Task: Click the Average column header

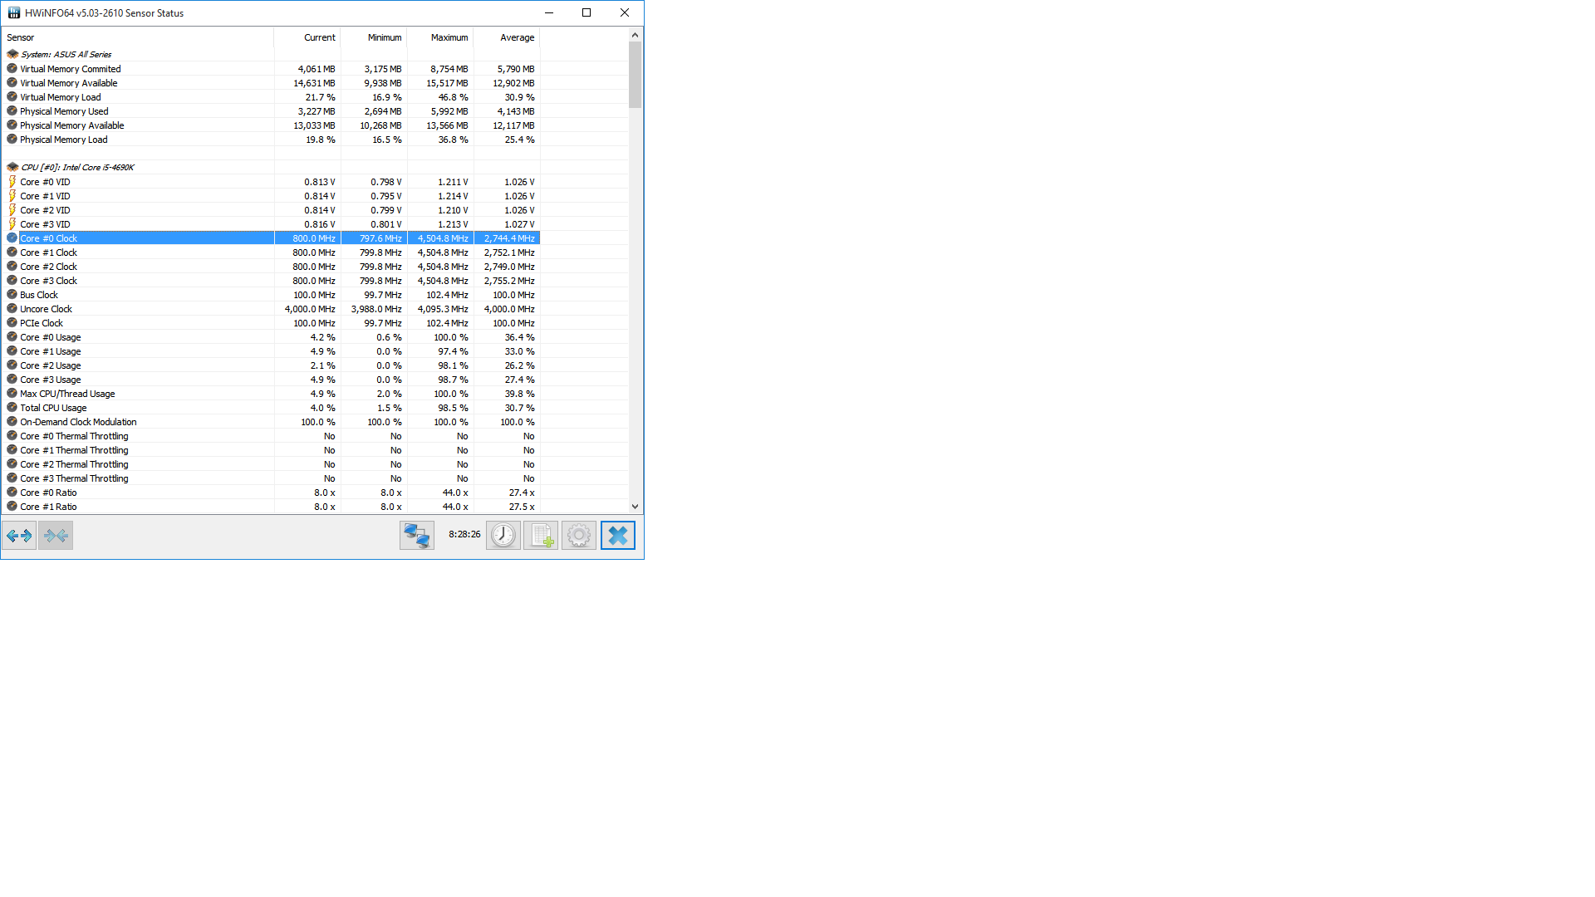Action: (x=517, y=37)
